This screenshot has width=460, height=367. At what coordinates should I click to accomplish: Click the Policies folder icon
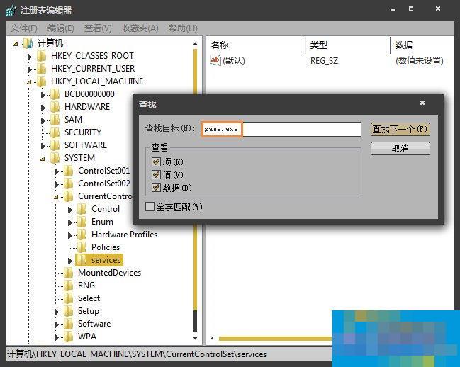(82, 247)
